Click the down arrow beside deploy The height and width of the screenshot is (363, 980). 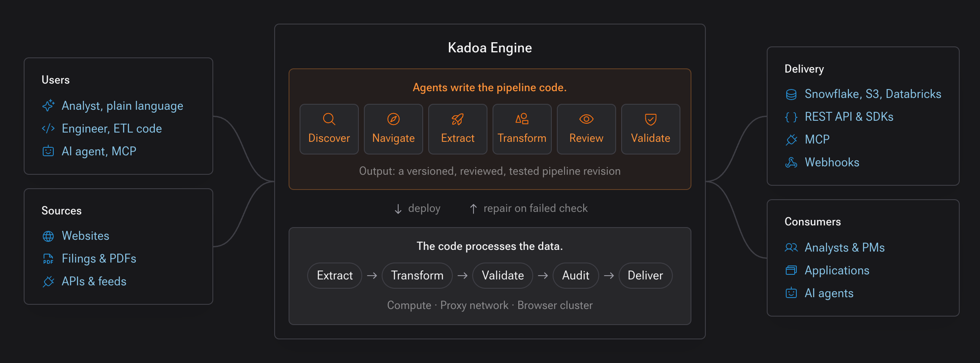point(398,209)
